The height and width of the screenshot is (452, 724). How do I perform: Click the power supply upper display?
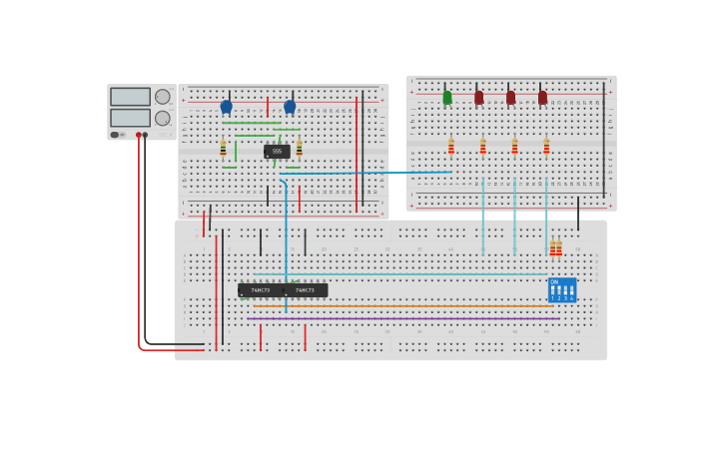(130, 97)
